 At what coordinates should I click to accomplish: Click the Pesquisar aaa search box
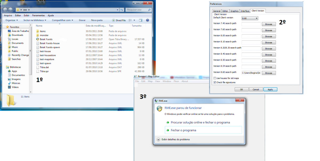(139, 10)
